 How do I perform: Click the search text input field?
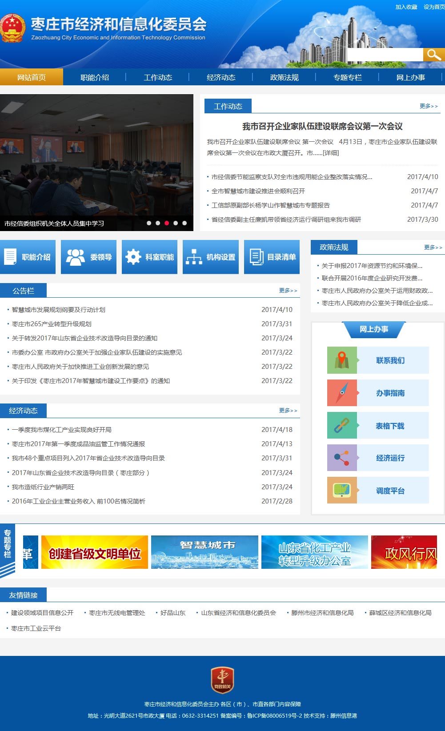[x=385, y=55]
